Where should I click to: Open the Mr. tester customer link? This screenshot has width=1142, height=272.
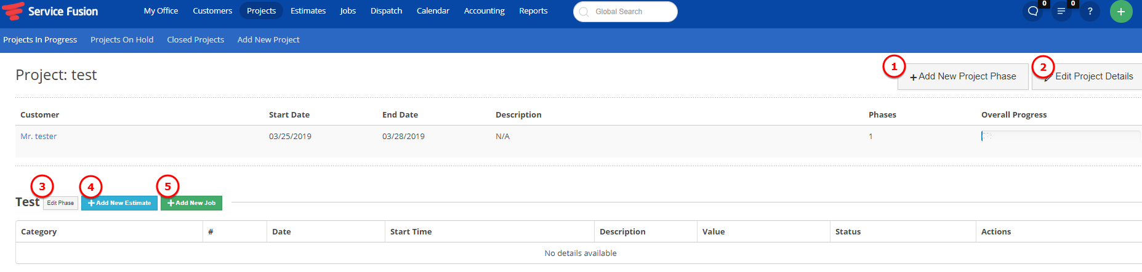(x=38, y=137)
